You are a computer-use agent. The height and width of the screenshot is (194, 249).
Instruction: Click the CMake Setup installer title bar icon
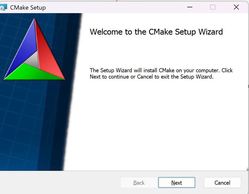click(x=4, y=7)
